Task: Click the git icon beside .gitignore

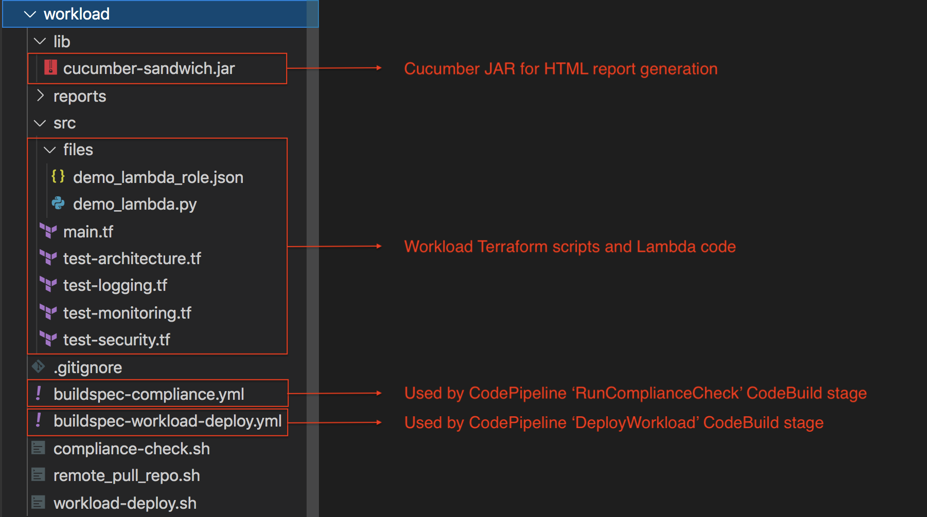Action: 39,367
